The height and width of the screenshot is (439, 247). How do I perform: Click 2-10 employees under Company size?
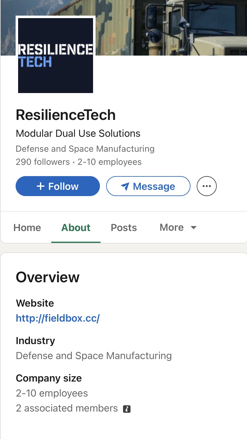[x=52, y=393]
